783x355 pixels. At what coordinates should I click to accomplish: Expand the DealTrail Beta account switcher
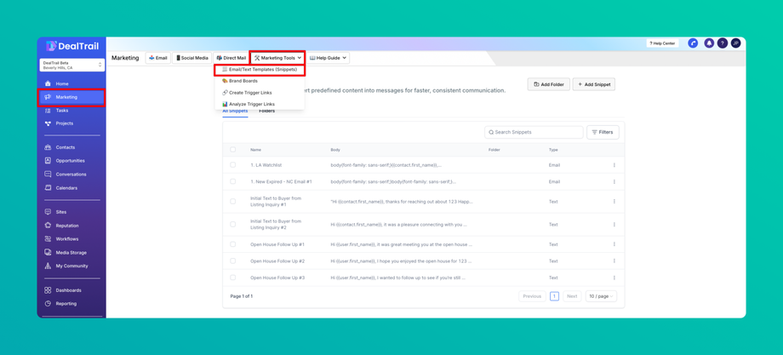coord(71,65)
